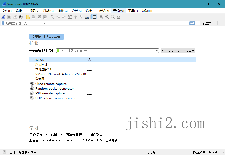Open the display filter history dropdown

pyautogui.click(x=198, y=23)
